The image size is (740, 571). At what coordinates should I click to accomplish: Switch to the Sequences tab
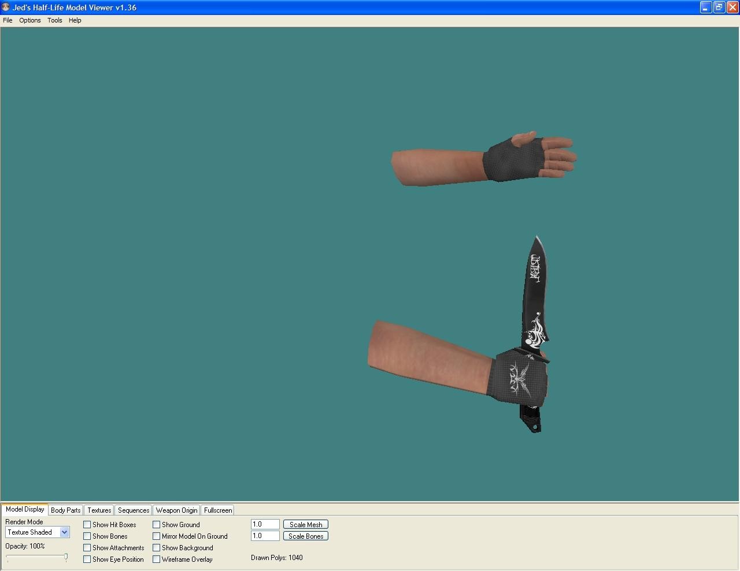(x=133, y=510)
